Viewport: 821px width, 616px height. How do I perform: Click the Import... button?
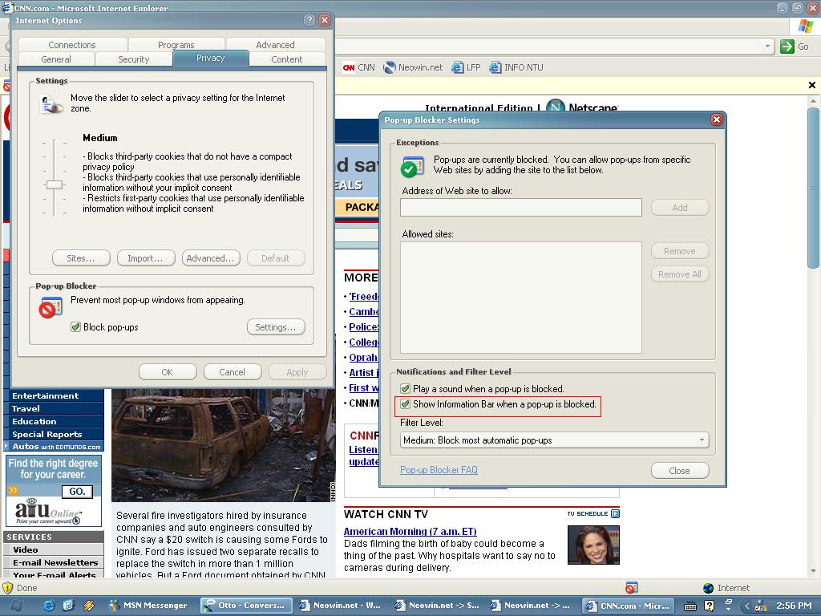(146, 257)
